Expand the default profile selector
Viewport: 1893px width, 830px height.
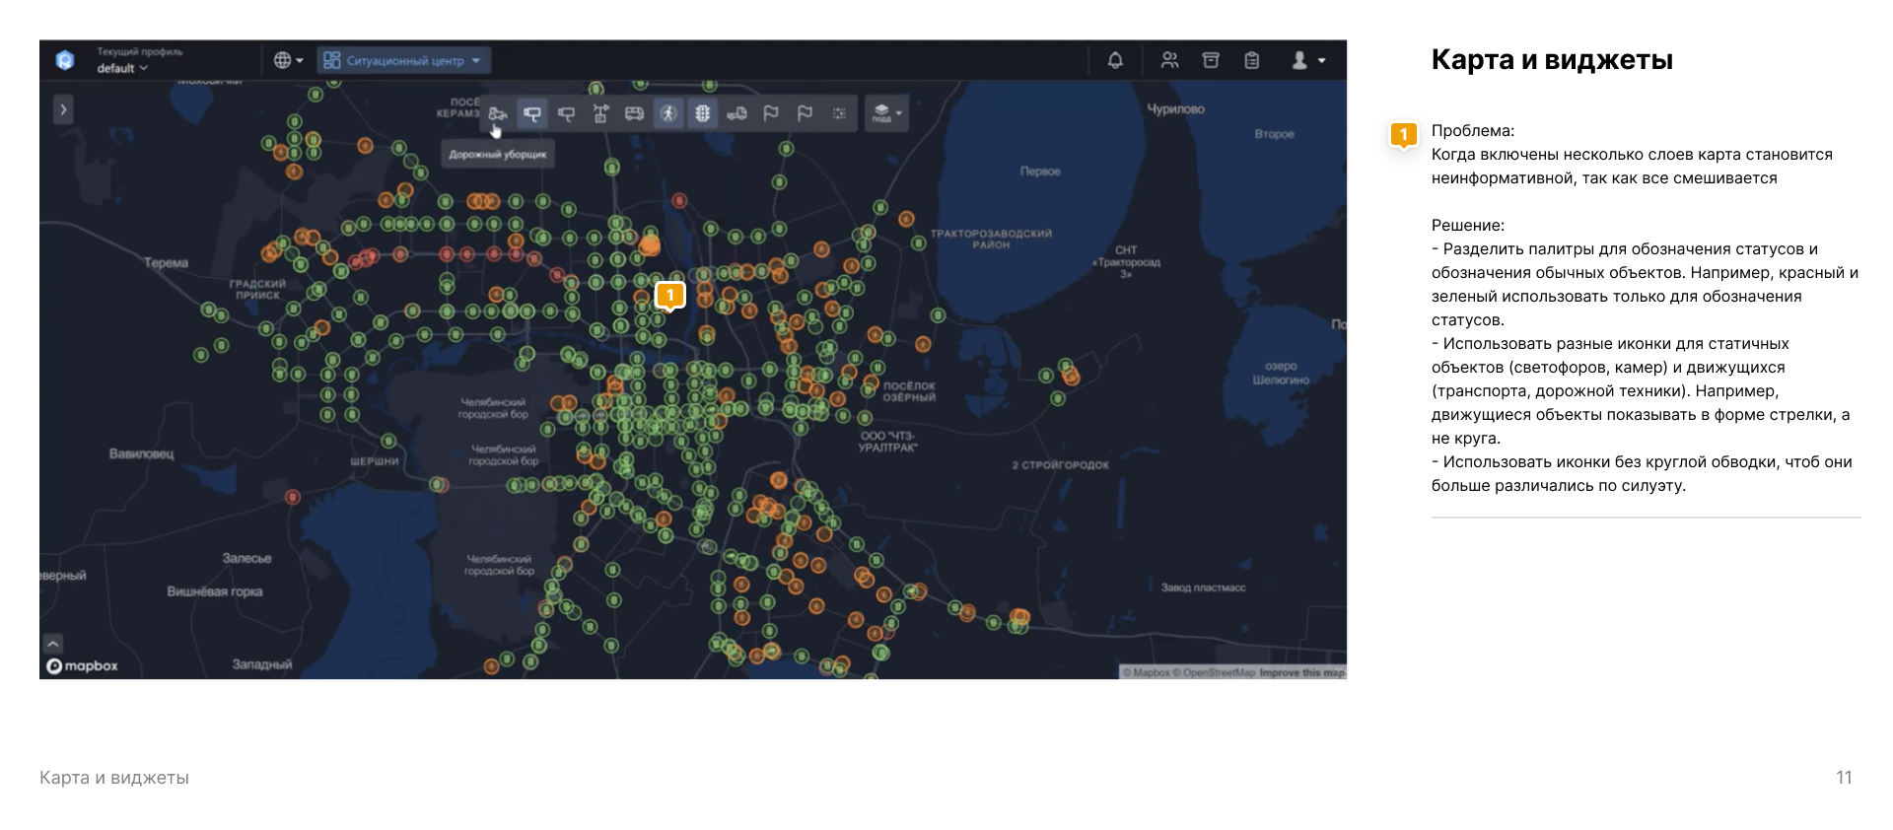tap(122, 68)
